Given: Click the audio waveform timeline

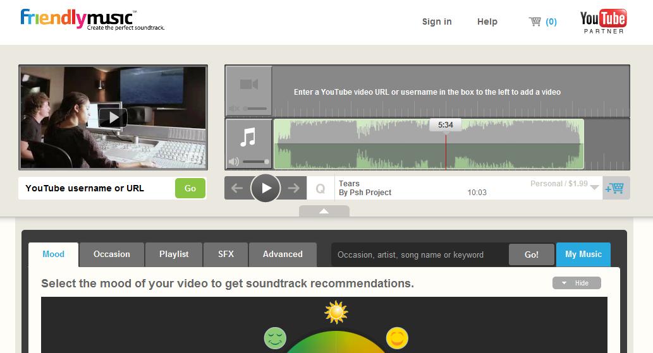Looking at the screenshot, I should click(429, 144).
